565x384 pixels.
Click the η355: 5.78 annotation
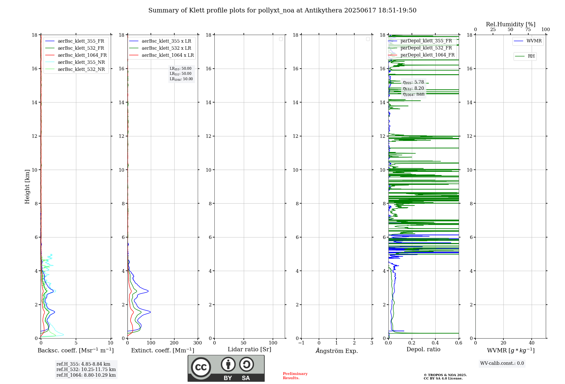[x=414, y=82]
